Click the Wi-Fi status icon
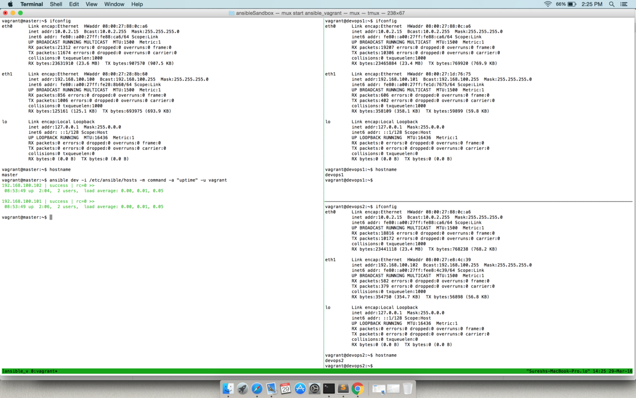636x398 pixels. pos(548,4)
